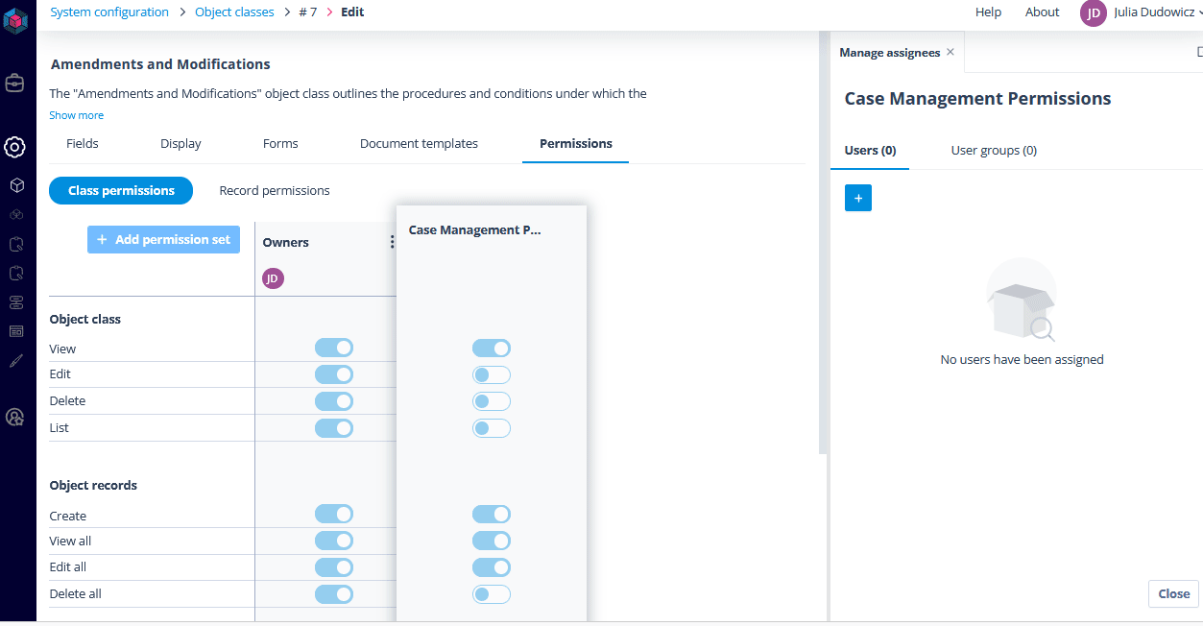Select the Permissions tab

tap(576, 143)
